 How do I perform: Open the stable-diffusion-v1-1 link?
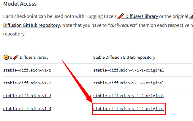pos(27,70)
